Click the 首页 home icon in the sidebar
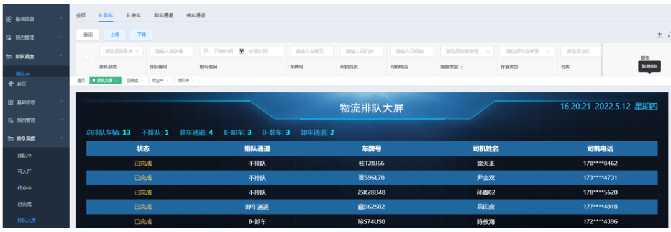 coord(11,84)
